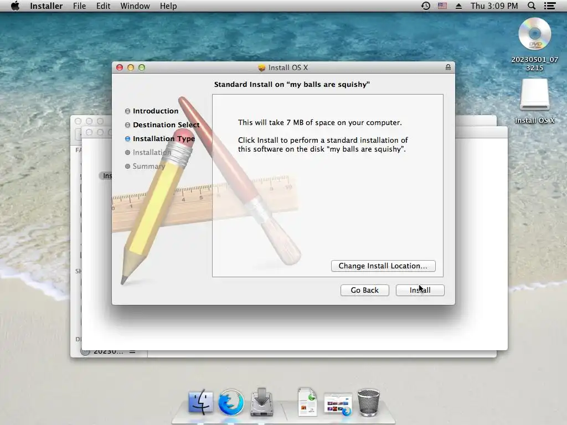Image resolution: width=567 pixels, height=425 pixels.
Task: Click Change Install Location… button
Action: (383, 266)
